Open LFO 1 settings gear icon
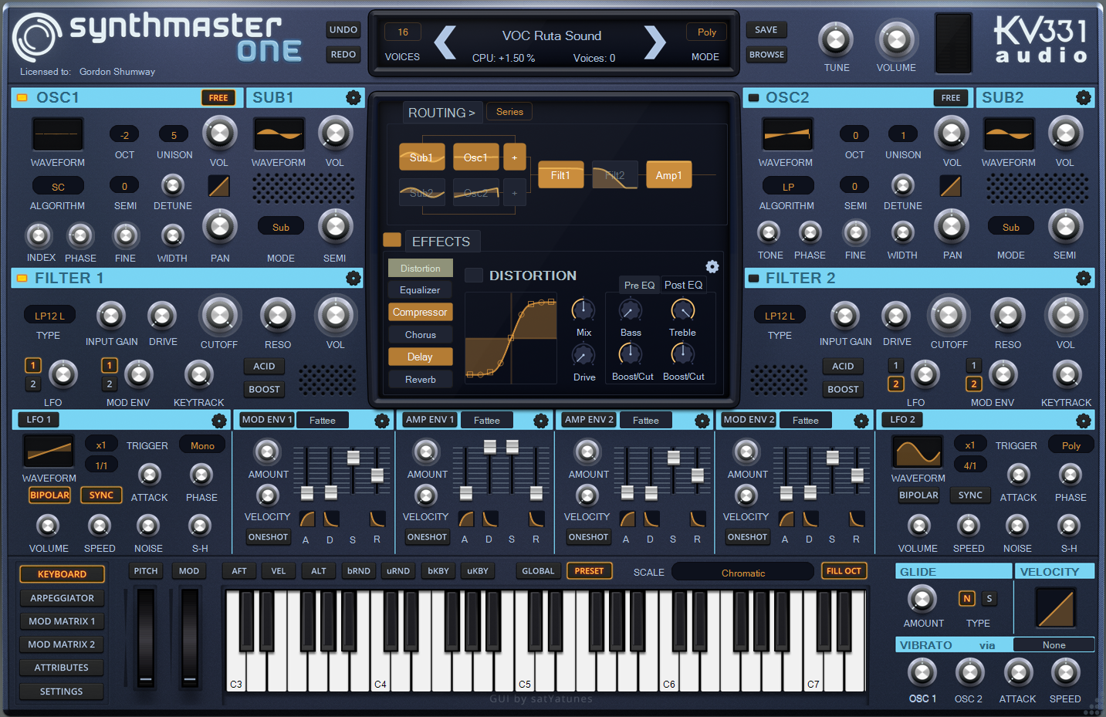The image size is (1106, 717). (219, 421)
